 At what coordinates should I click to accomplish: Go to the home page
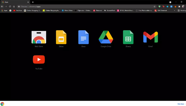[14, 7]
